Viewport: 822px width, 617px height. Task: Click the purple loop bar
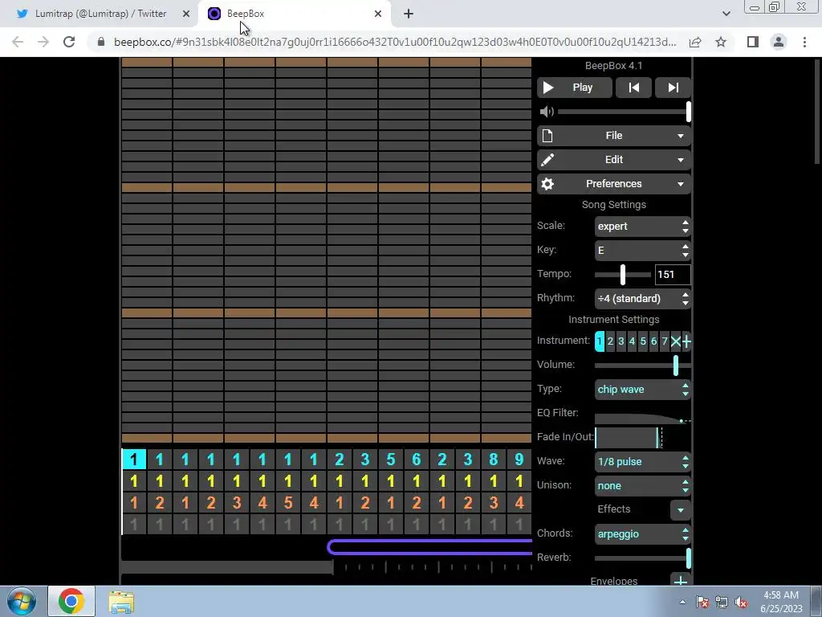pos(430,547)
